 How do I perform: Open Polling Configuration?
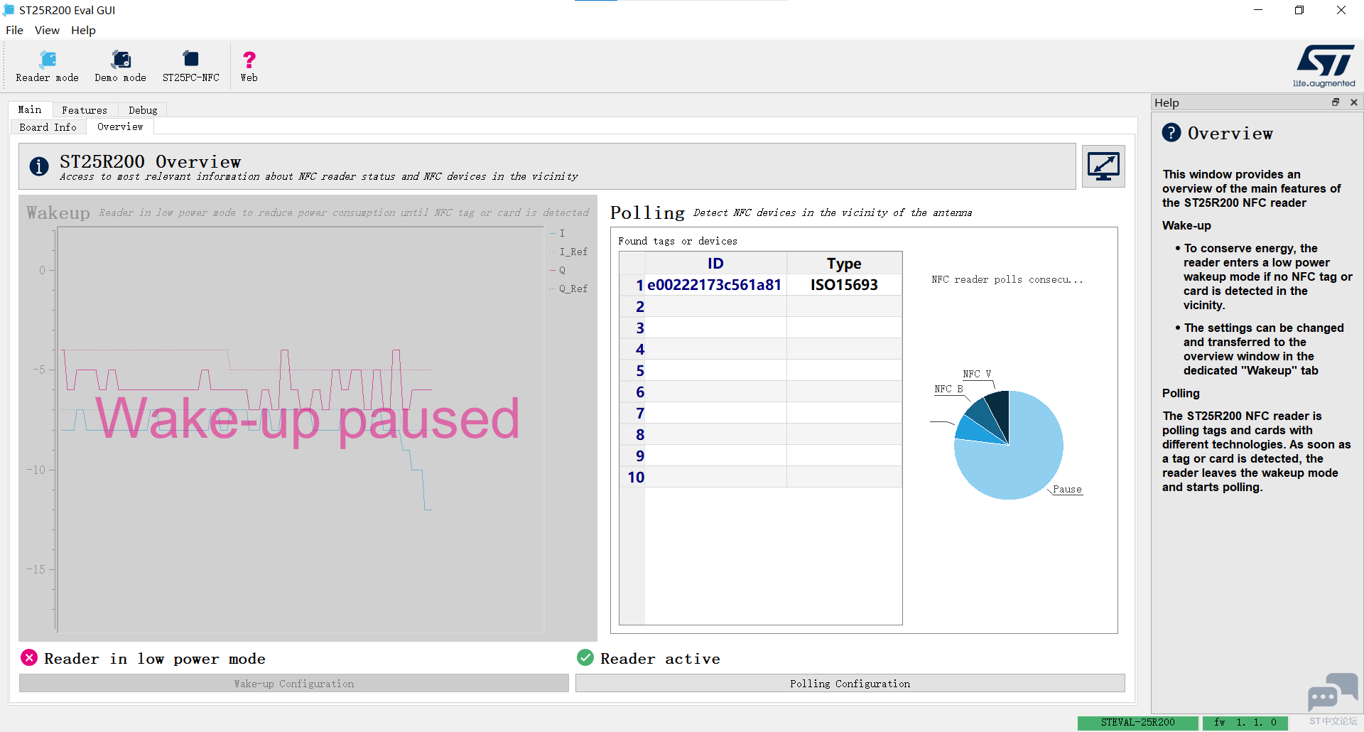pyautogui.click(x=850, y=684)
